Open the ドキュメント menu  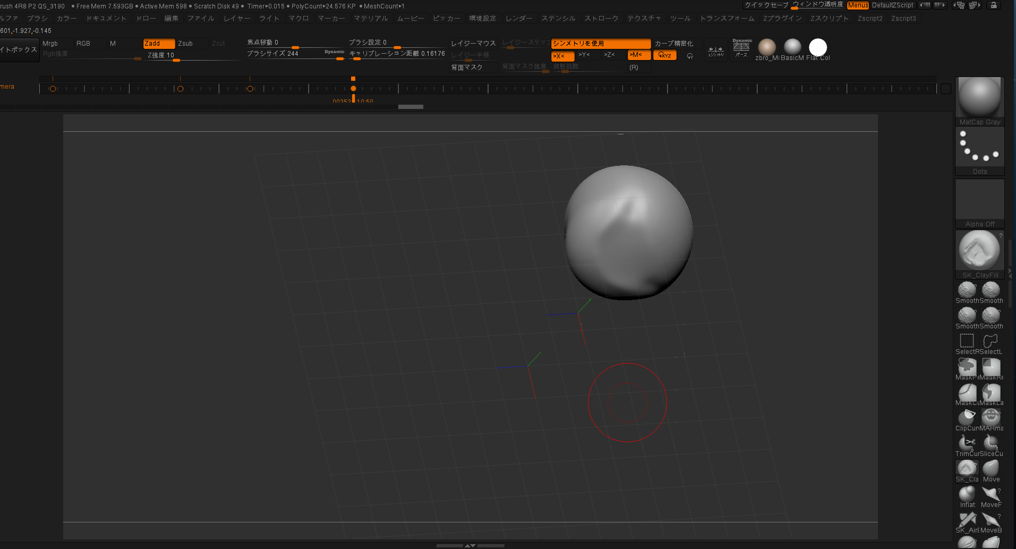point(106,19)
